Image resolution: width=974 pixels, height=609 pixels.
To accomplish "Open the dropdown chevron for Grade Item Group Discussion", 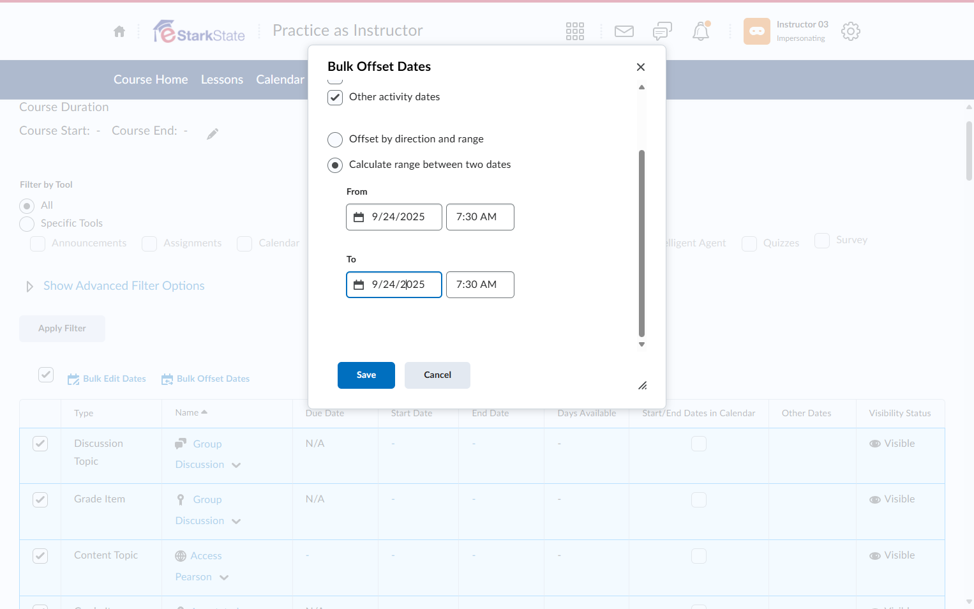I will tap(236, 522).
